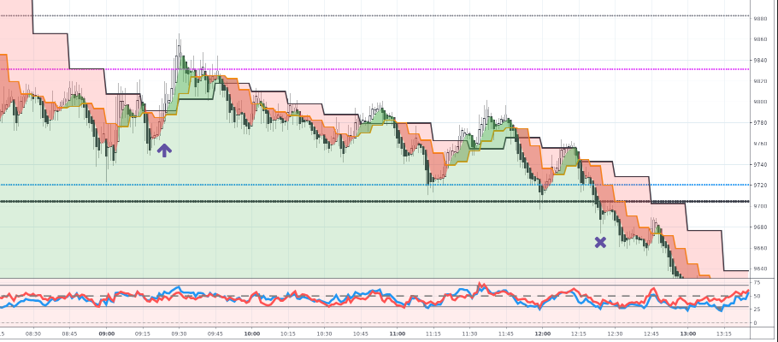Click the 10:45 time axis label
Image resolution: width=778 pixels, height=342 pixels.
[361, 333]
